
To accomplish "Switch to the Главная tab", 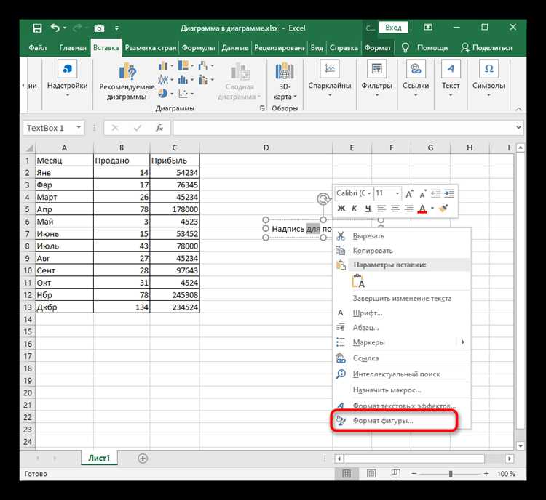I will 72,48.
